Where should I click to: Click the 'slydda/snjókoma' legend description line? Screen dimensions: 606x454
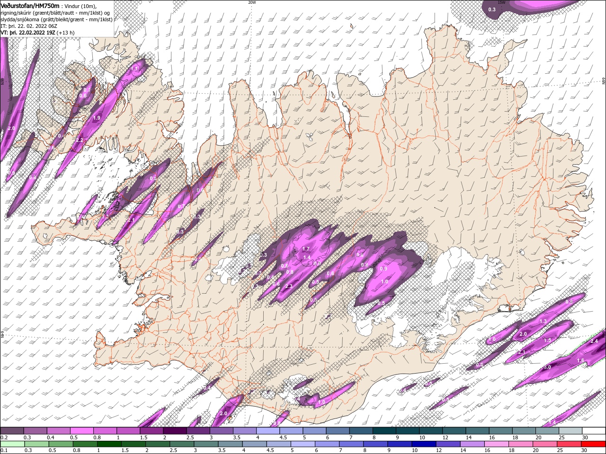tap(56, 19)
